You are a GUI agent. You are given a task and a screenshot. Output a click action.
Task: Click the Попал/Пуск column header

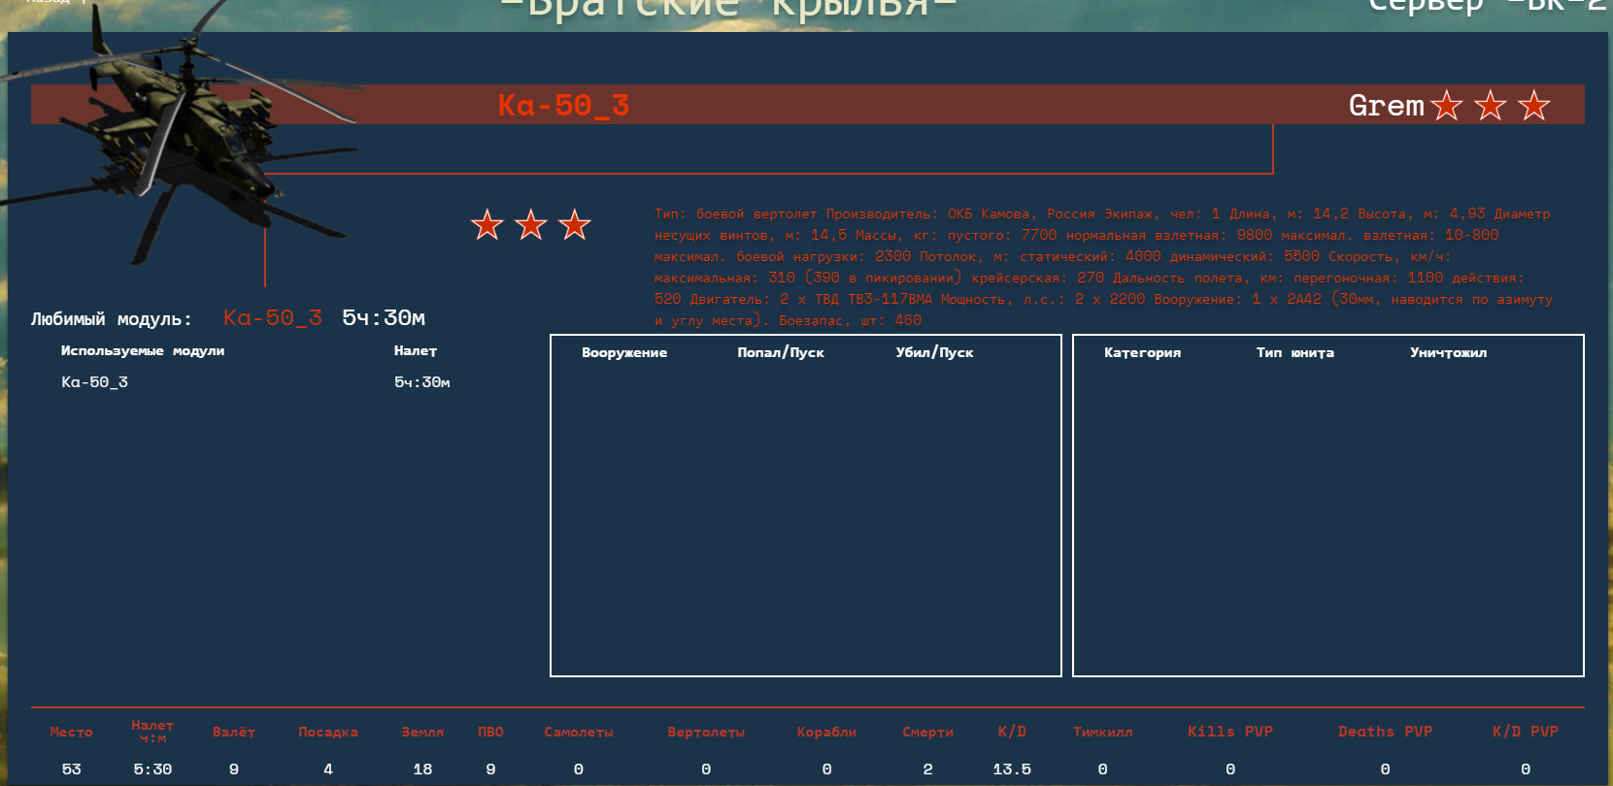click(x=781, y=353)
